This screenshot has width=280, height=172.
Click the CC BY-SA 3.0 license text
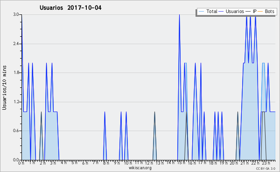(x=266, y=168)
